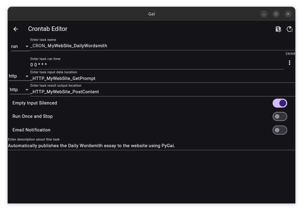Image resolution: width=303 pixels, height=212 pixels.
Task: Open the 'run' task type dropdown
Action: coord(20,46)
